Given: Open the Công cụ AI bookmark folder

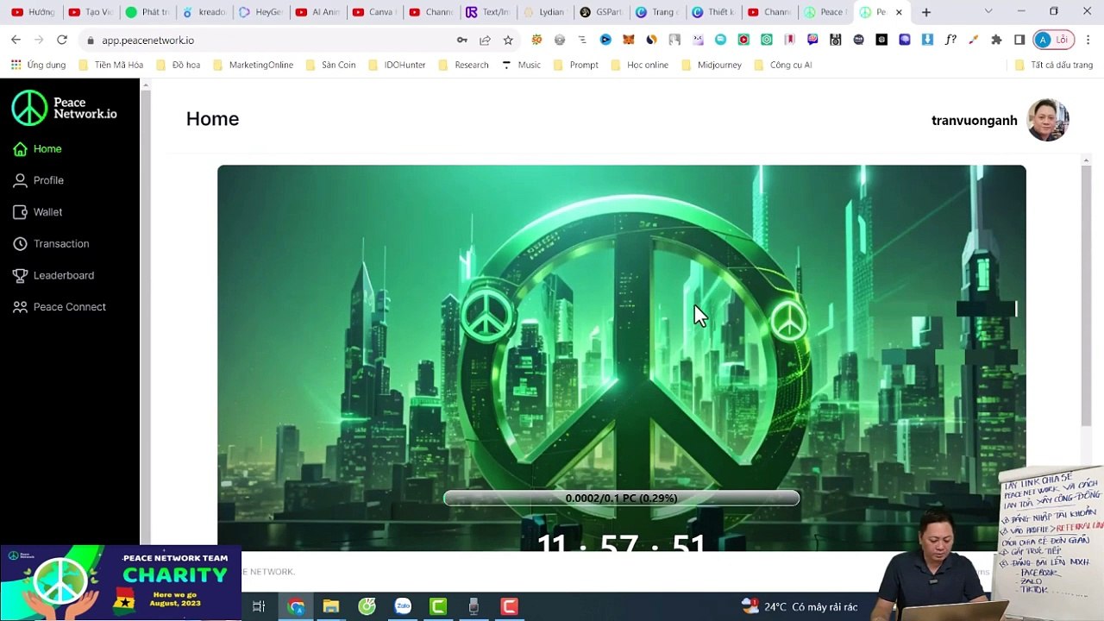Looking at the screenshot, I should click(x=782, y=65).
